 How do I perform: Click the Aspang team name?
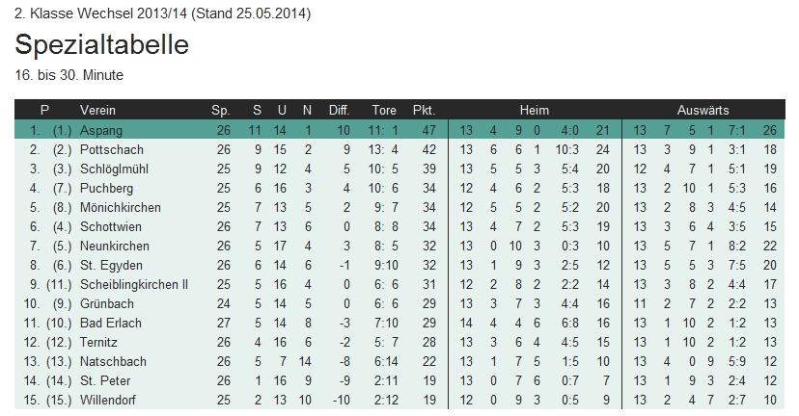pos(100,130)
